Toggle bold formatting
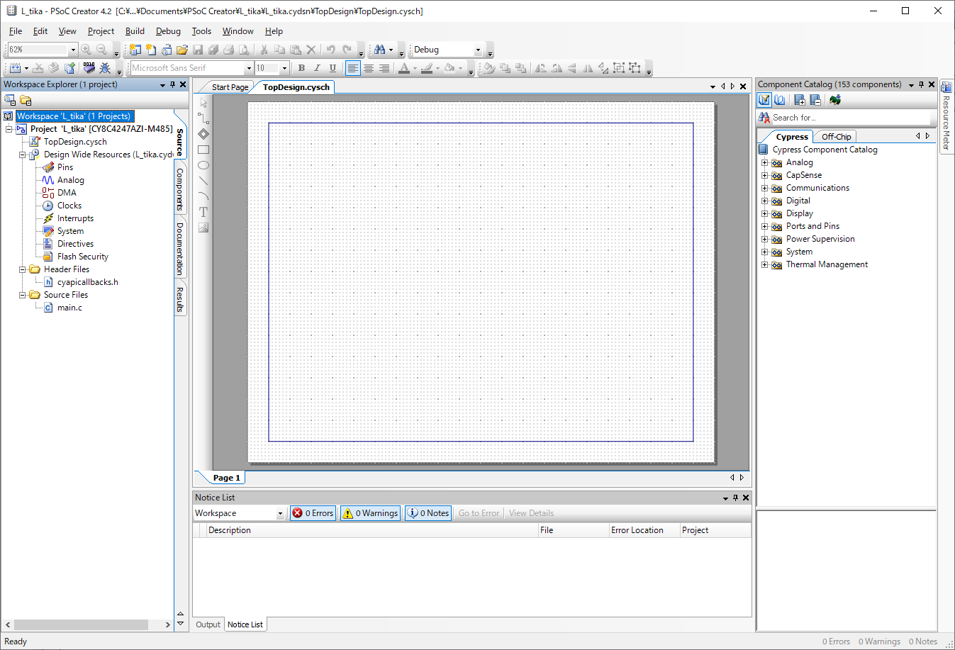 click(301, 68)
